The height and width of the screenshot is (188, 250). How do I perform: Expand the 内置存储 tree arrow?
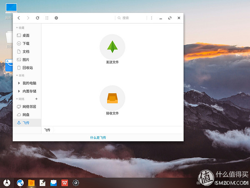(19, 91)
